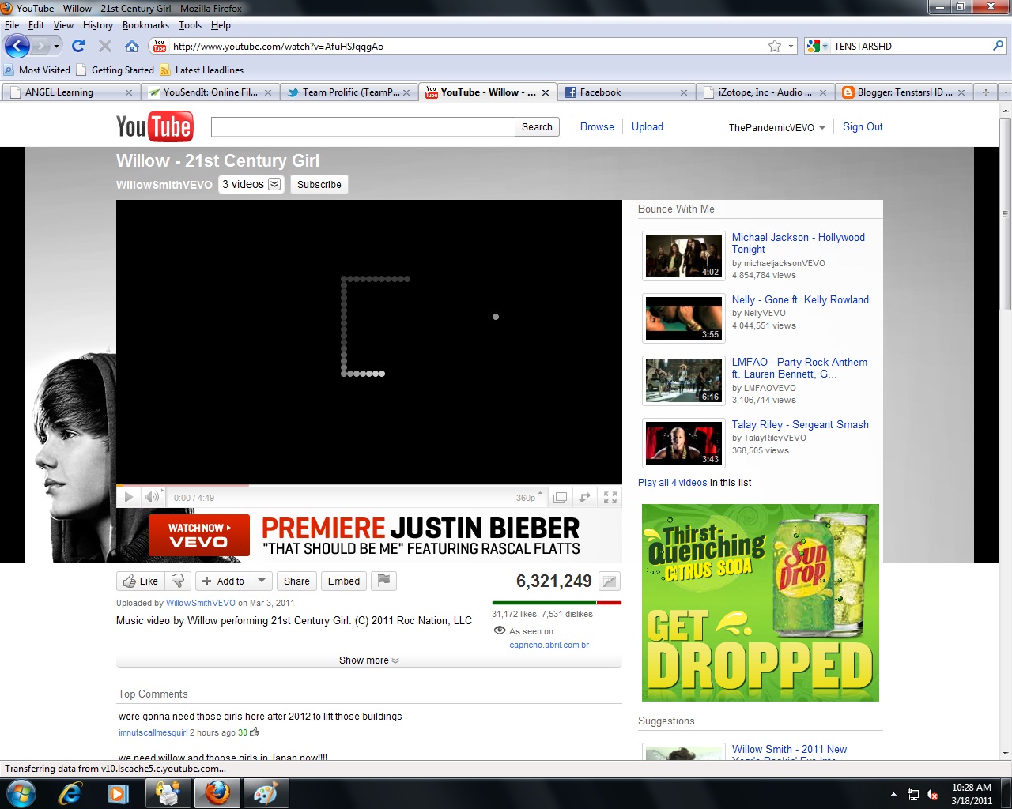Click Play all 4 videos link
The width and height of the screenshot is (1012, 809).
[x=673, y=483]
